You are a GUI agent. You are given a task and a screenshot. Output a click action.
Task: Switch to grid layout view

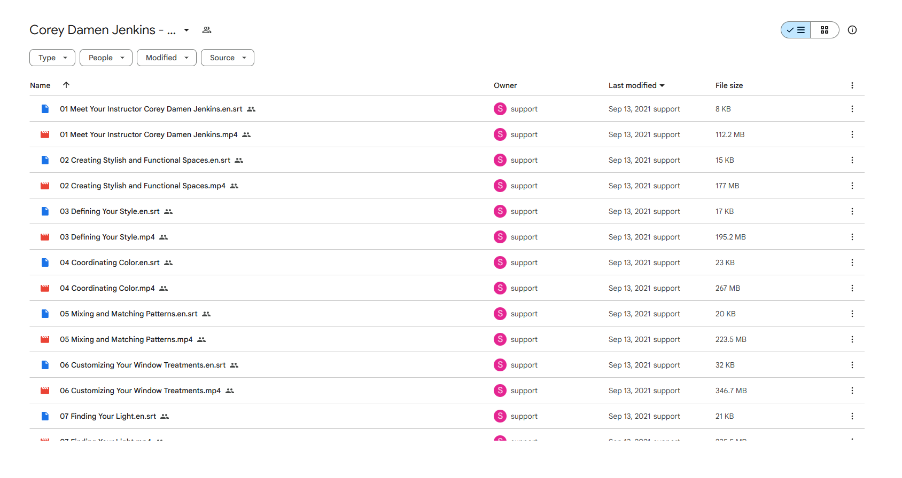(x=825, y=30)
